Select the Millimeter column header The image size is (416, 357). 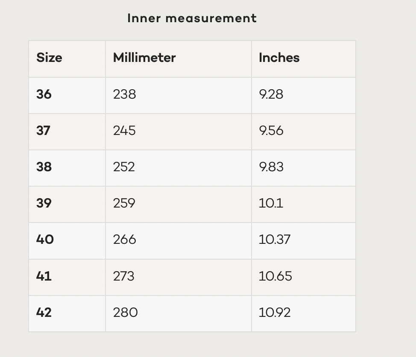[x=144, y=58]
